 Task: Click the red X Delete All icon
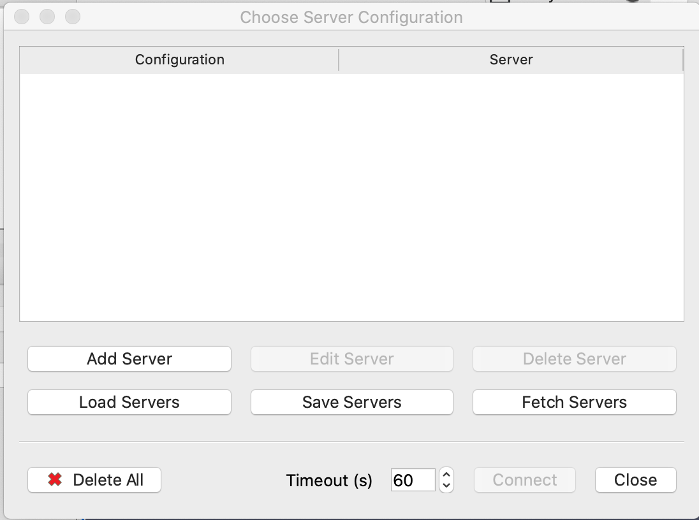[56, 480]
